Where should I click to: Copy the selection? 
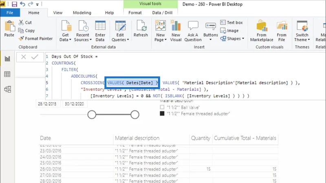pos(26,30)
